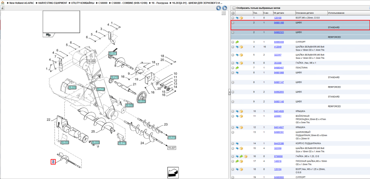Click the green arrow for part 84980400 СУППОРТ
The image size is (370, 179).
click(x=237, y=42)
